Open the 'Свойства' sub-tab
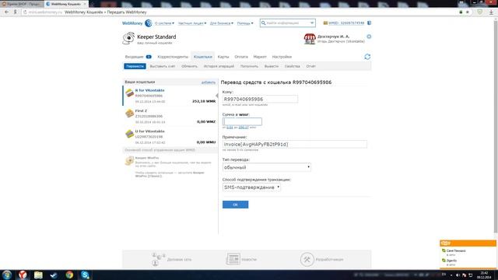 coord(293,66)
